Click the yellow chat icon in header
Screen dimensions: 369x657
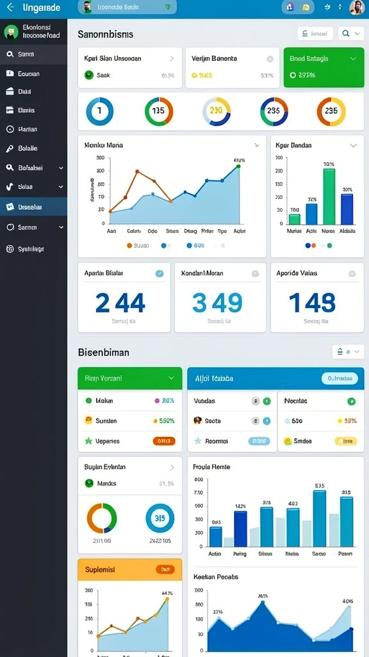point(306,7)
